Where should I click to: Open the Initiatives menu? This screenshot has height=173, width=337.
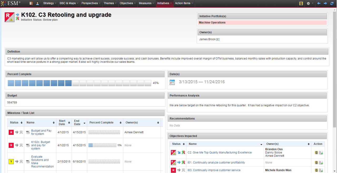(x=164, y=3)
